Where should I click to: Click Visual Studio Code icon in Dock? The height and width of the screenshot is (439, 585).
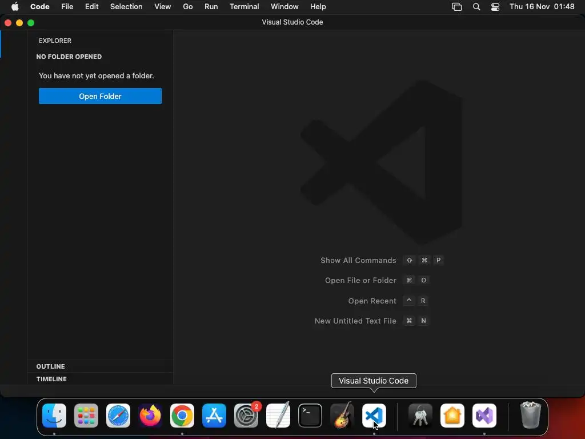(374, 416)
